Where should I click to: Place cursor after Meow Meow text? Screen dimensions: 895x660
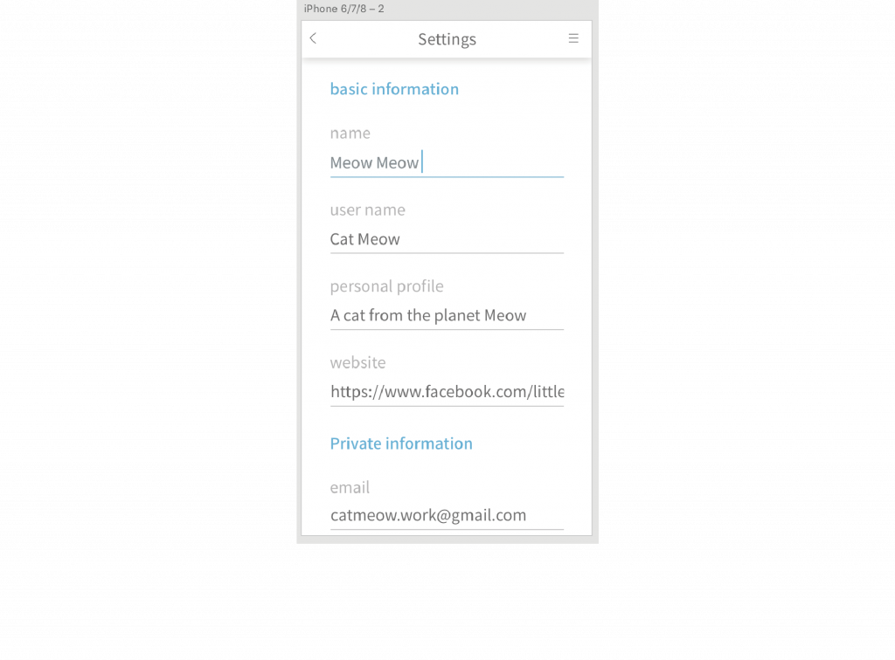420,163
